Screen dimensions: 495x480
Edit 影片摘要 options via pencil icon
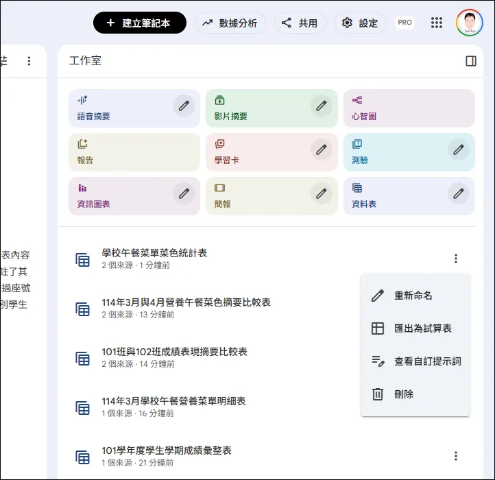click(x=322, y=106)
